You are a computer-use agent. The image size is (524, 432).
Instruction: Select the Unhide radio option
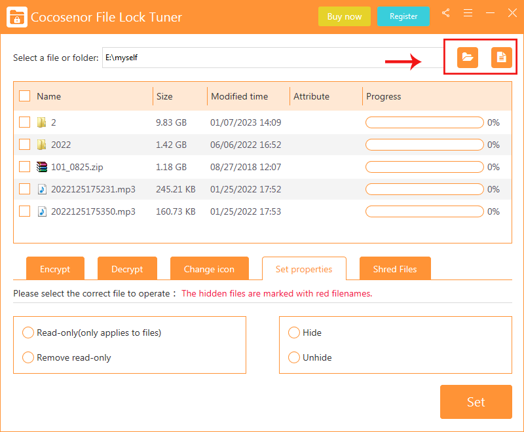[294, 357]
